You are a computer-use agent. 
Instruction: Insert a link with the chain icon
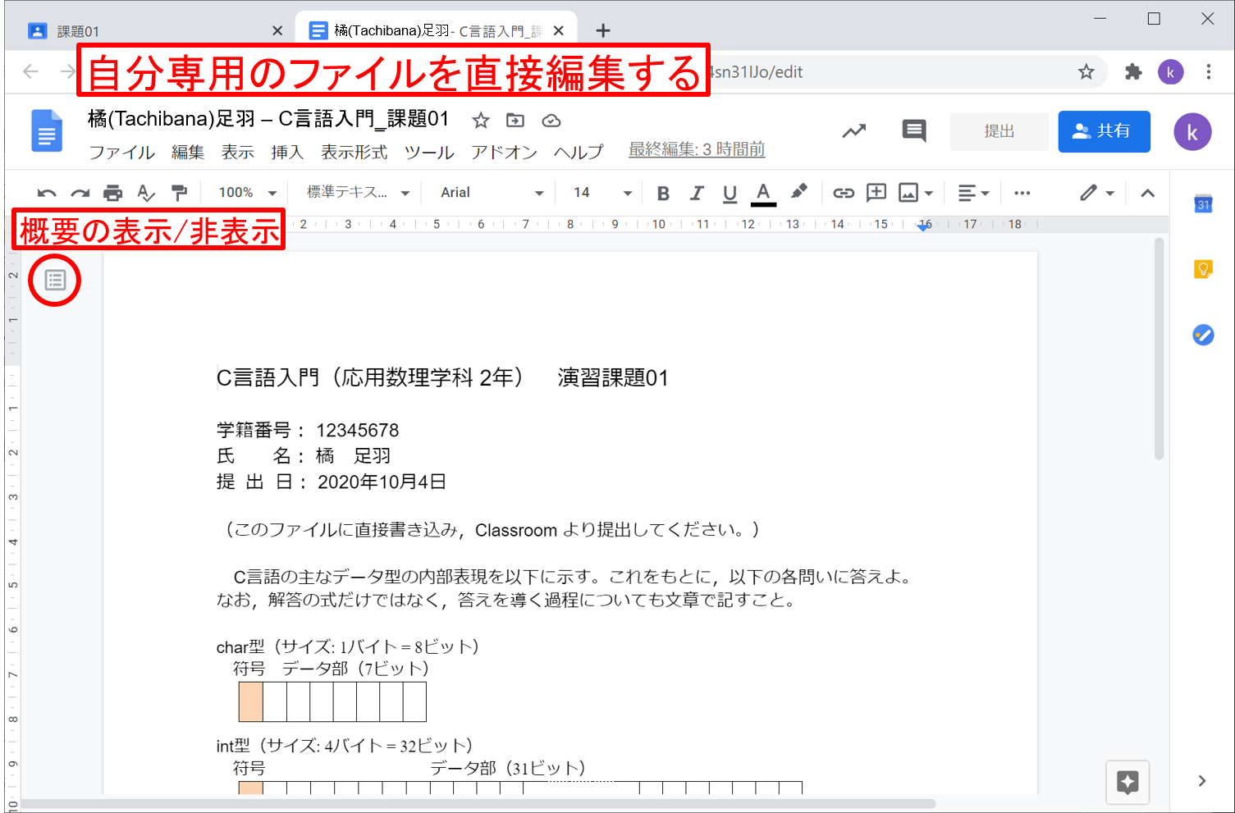(844, 194)
